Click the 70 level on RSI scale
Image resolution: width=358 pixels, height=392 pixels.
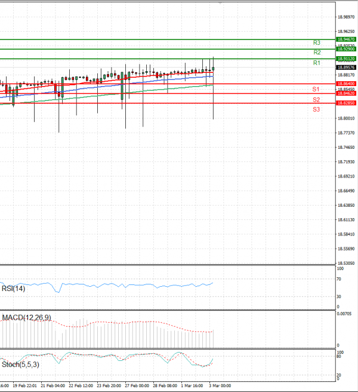coord(339,279)
